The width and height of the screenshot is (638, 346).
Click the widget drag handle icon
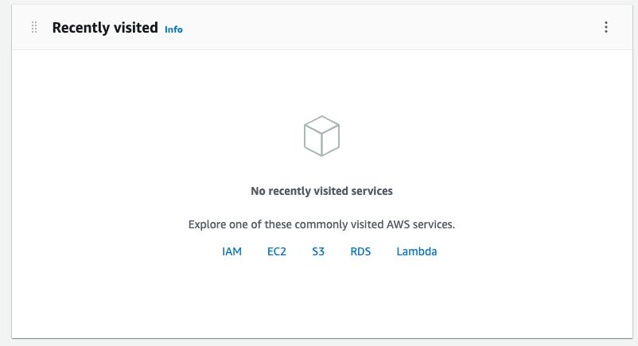click(x=34, y=28)
